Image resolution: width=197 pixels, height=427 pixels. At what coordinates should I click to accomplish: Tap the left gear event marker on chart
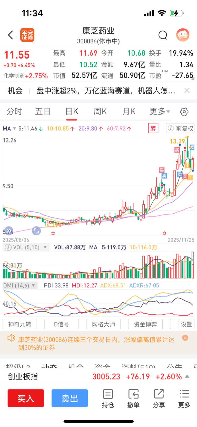tap(53, 233)
